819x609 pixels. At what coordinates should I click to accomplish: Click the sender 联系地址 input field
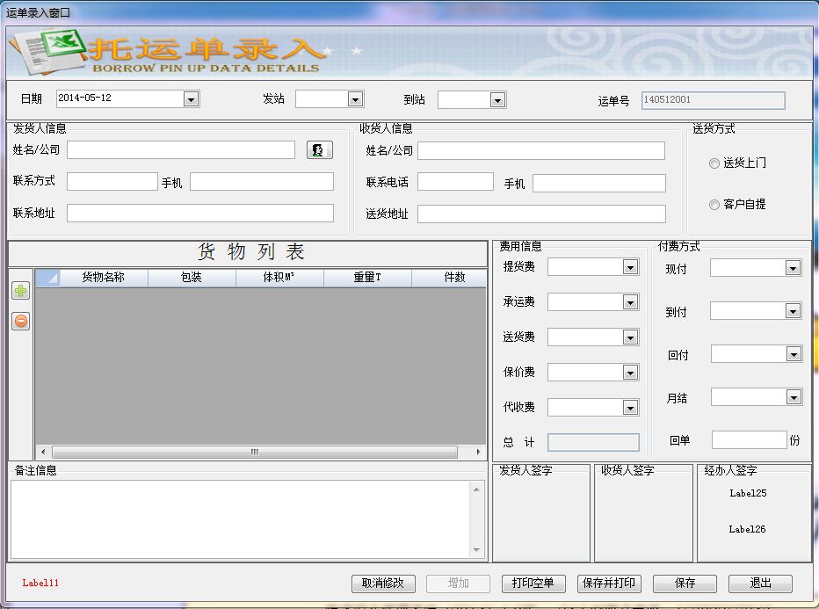pyautogui.click(x=200, y=213)
